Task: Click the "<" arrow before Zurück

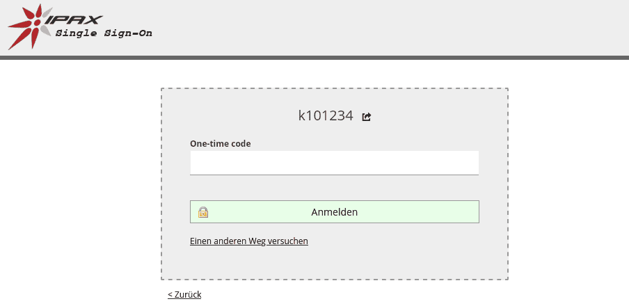Action: pyautogui.click(x=170, y=295)
